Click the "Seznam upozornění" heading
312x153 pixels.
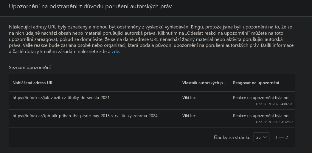(x=30, y=68)
